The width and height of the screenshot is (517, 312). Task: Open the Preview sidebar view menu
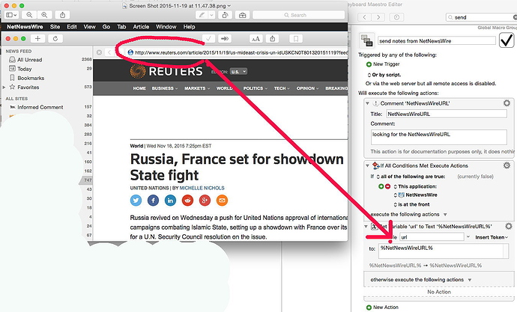tap(11, 15)
